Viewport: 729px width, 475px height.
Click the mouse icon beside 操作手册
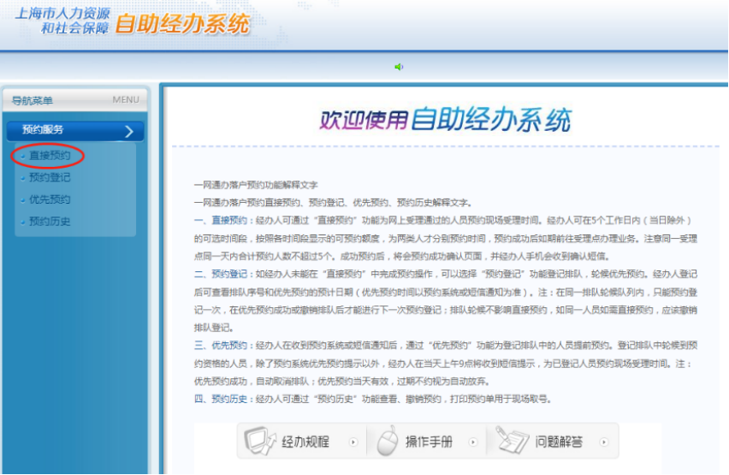[x=387, y=442]
